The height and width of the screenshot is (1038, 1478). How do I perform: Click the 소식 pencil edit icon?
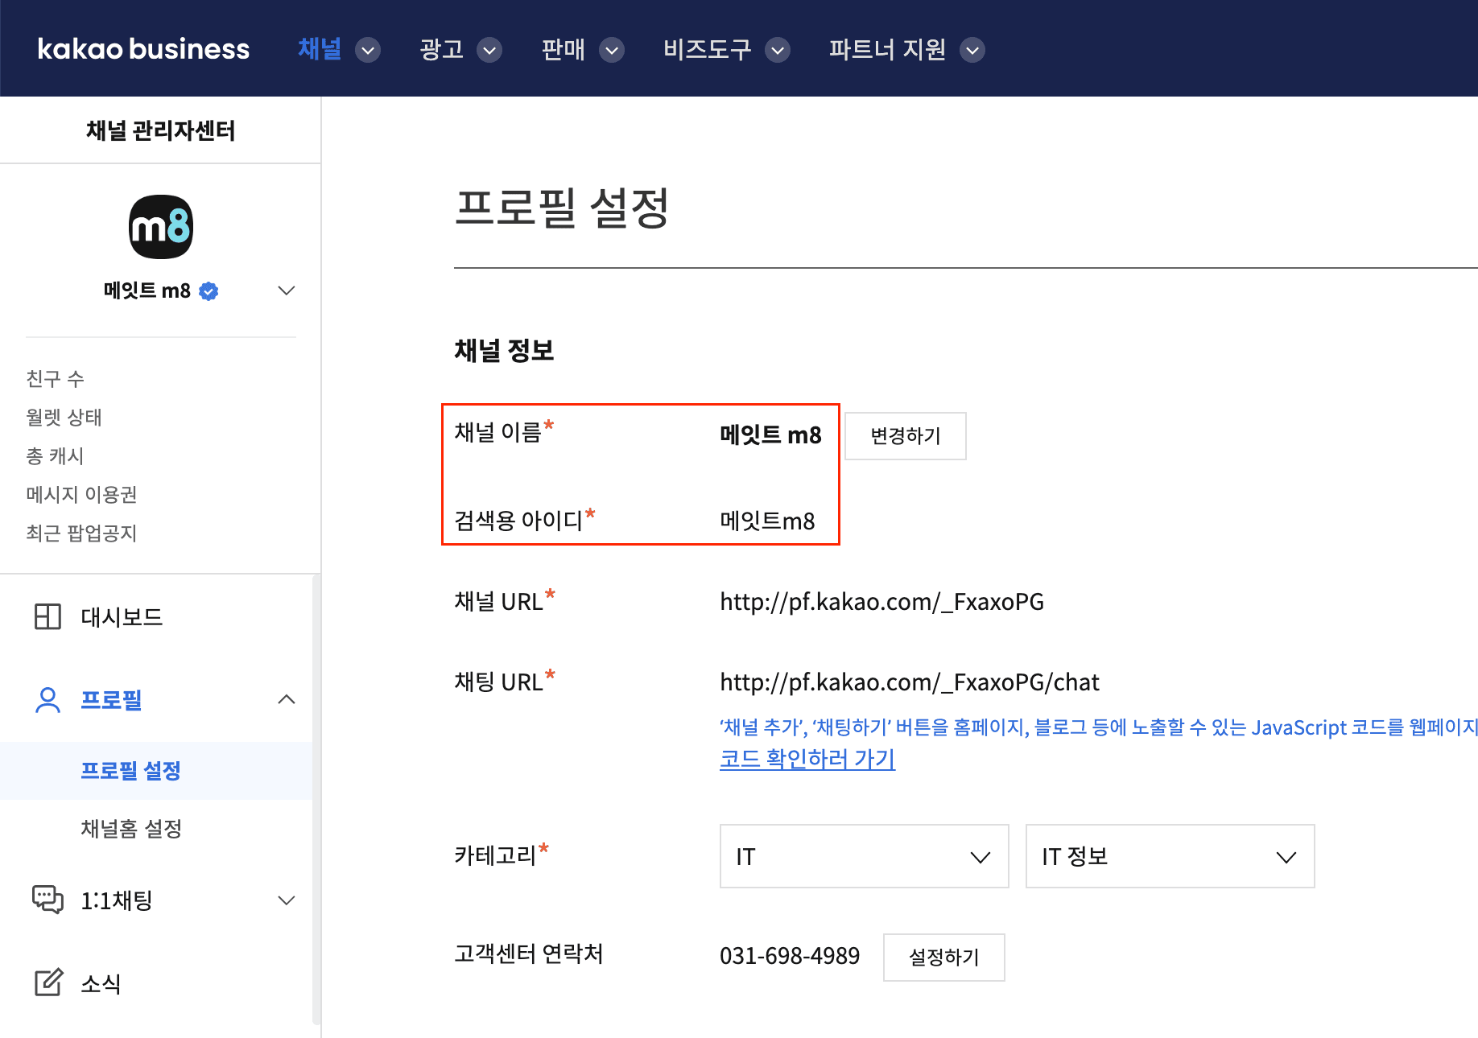[47, 983]
